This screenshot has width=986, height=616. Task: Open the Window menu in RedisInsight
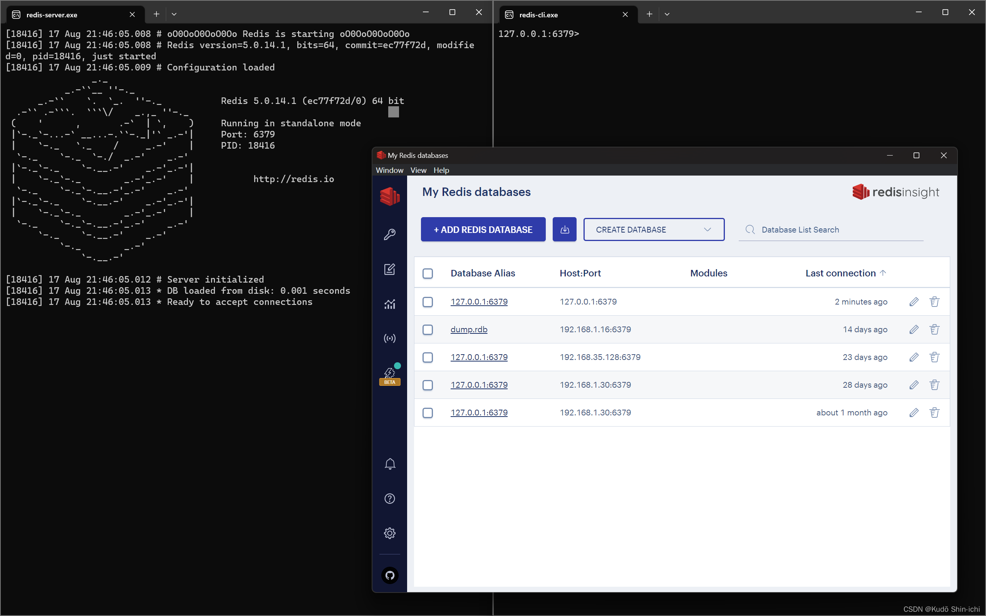(x=389, y=170)
